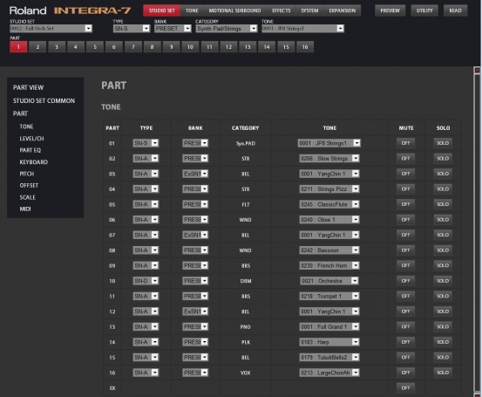Click the Syn.PAD category cell of part 01
Screen dimensions: 482x397
coord(245,143)
